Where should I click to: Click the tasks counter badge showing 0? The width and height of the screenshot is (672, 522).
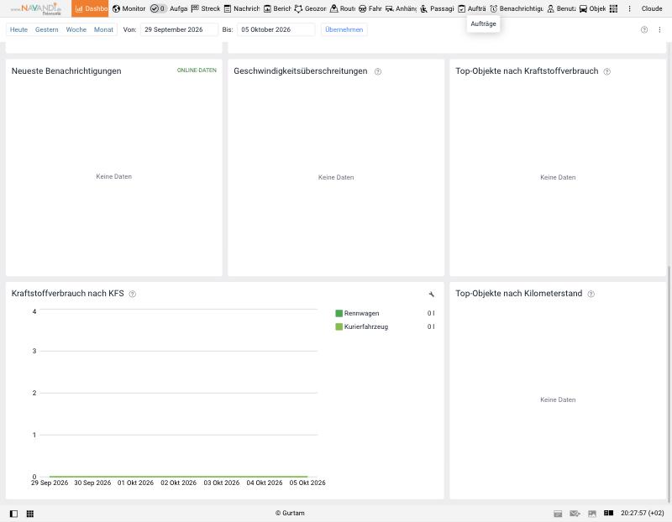click(x=158, y=8)
